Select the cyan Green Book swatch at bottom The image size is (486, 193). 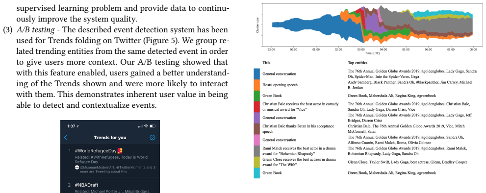click(x=257, y=173)
